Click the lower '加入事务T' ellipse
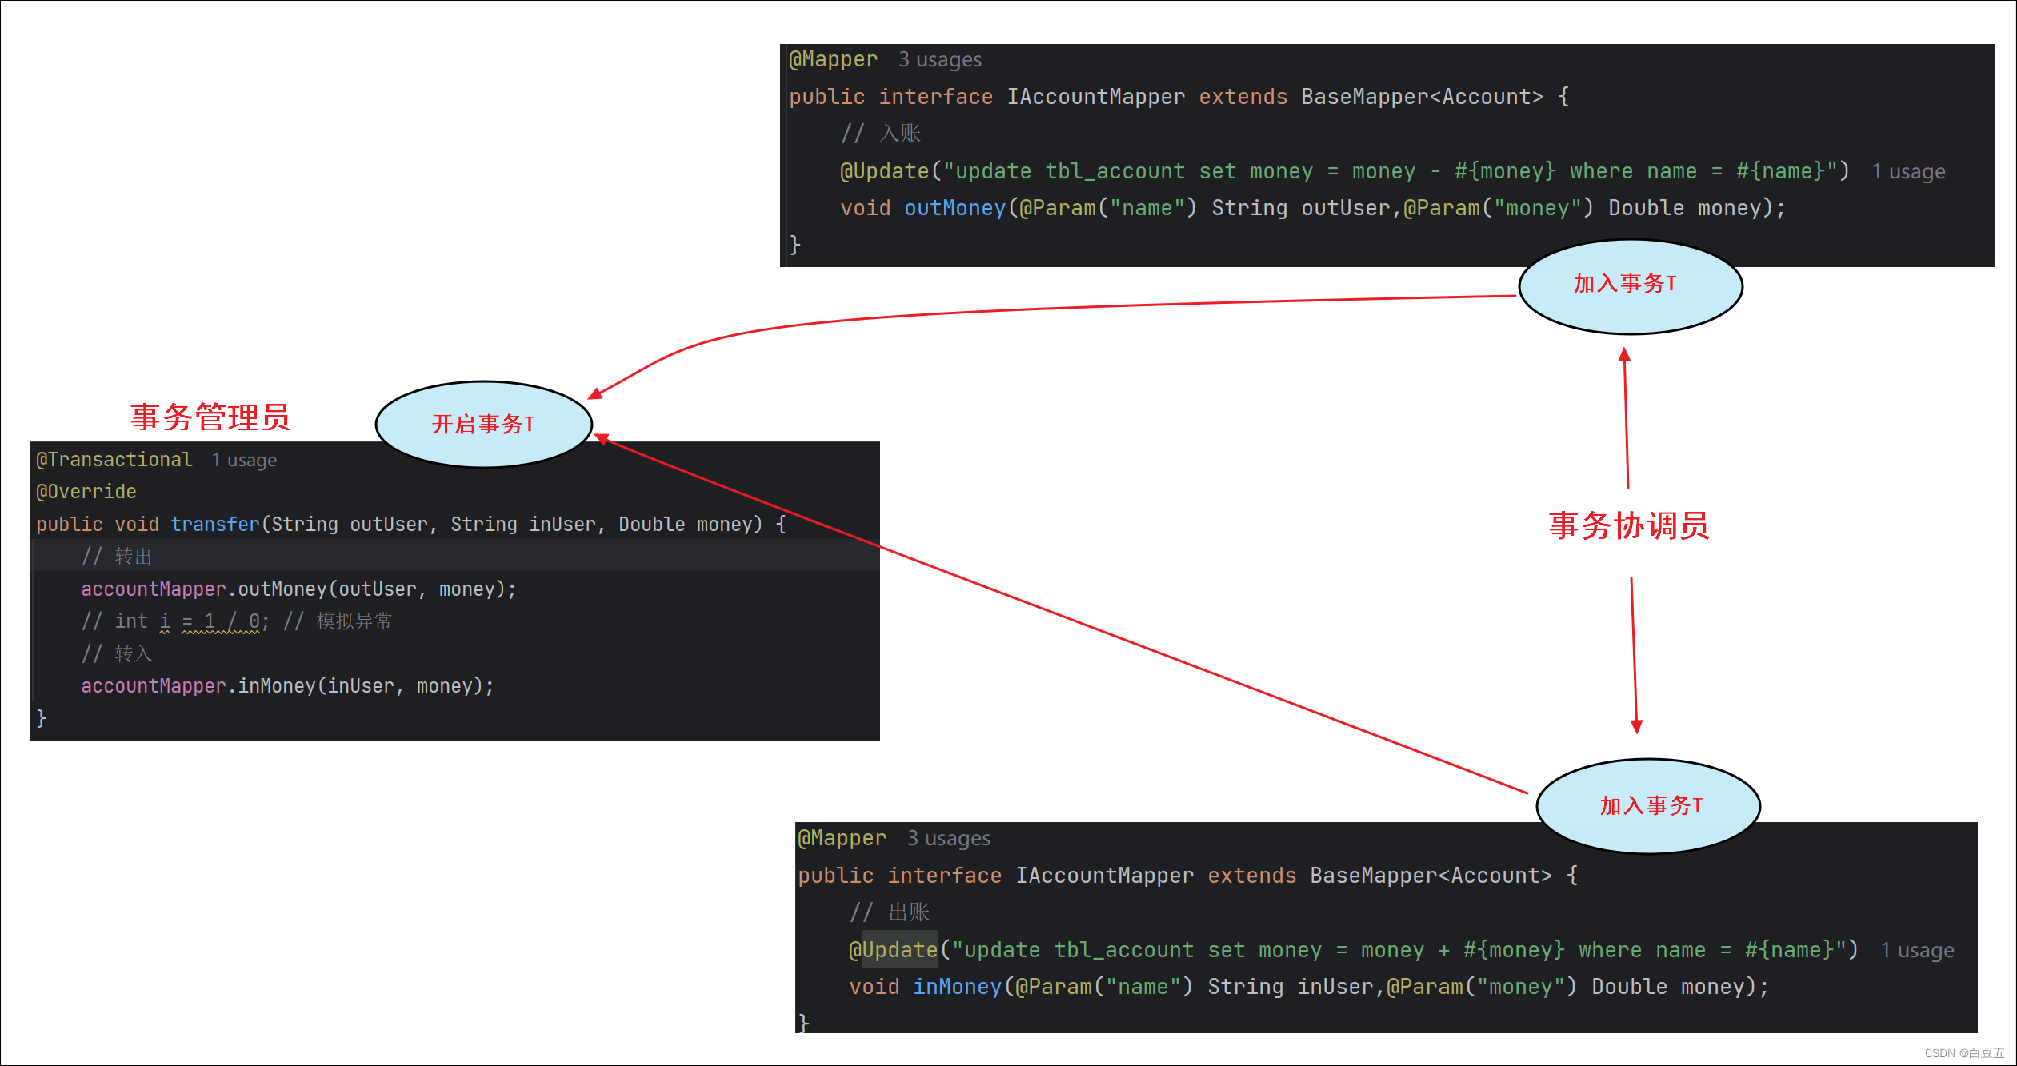 [1648, 805]
